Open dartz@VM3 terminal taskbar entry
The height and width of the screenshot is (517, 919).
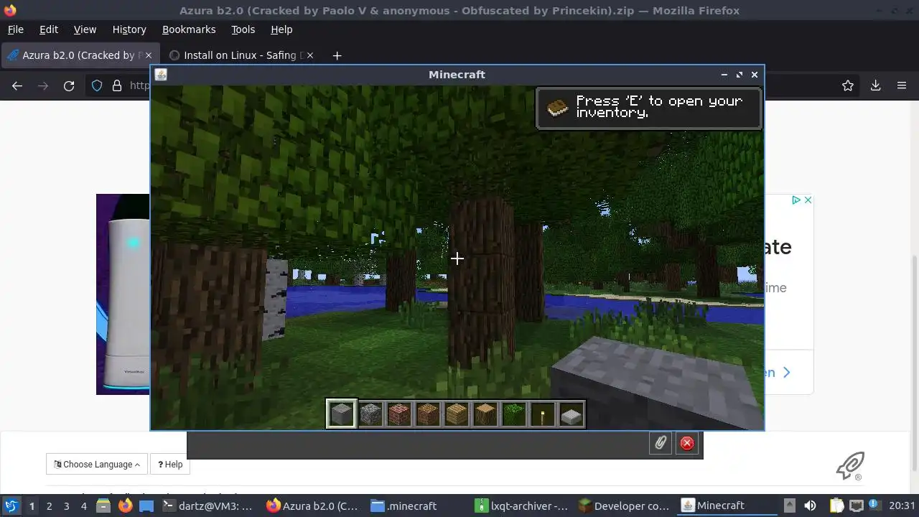(x=208, y=506)
